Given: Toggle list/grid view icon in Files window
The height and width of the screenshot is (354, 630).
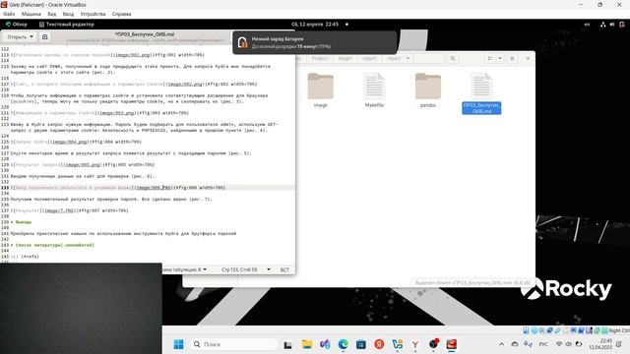Looking at the screenshot, I should 490,59.
